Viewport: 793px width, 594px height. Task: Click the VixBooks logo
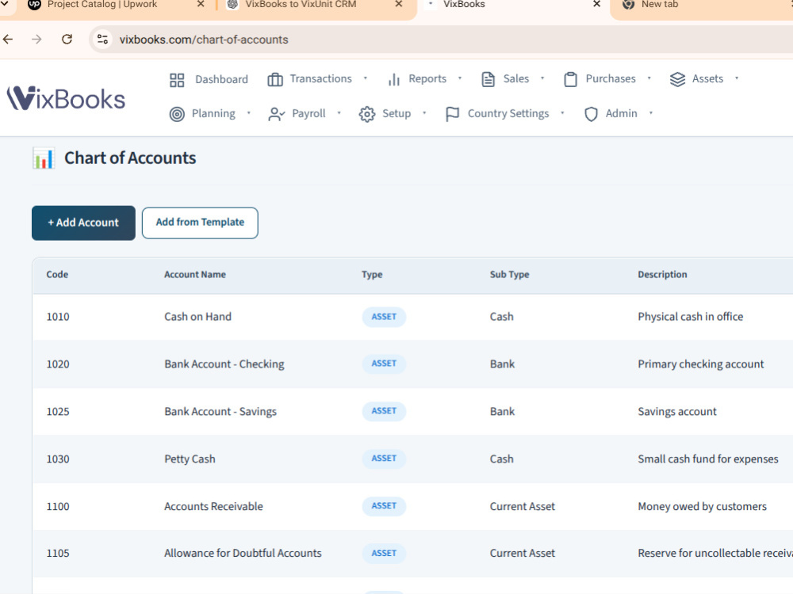tap(66, 98)
